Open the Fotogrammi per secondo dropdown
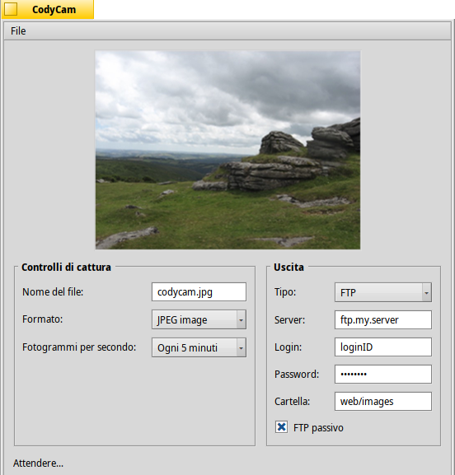 click(x=199, y=347)
